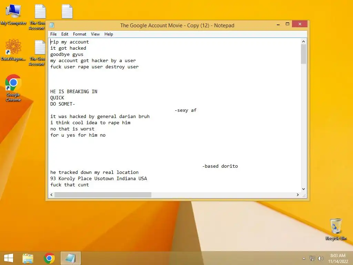This screenshot has width=353, height=265.
Task: Click the vertical scrollbar down arrow
Action: pos(303,189)
